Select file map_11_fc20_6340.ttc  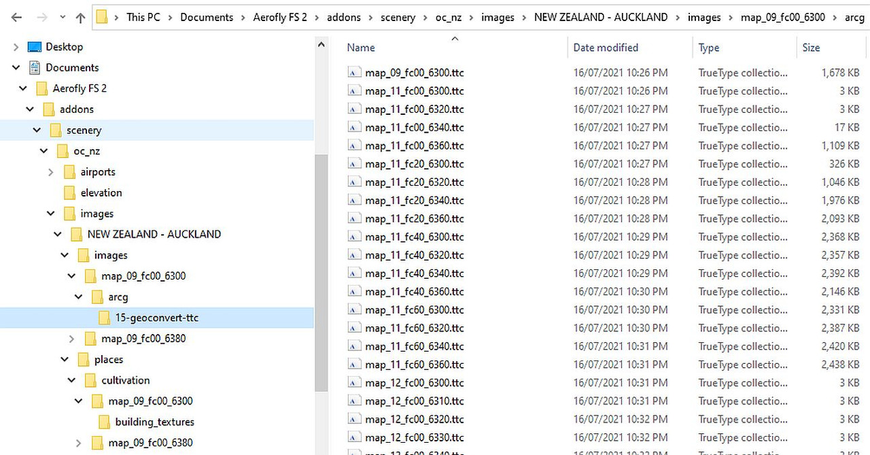pos(415,201)
